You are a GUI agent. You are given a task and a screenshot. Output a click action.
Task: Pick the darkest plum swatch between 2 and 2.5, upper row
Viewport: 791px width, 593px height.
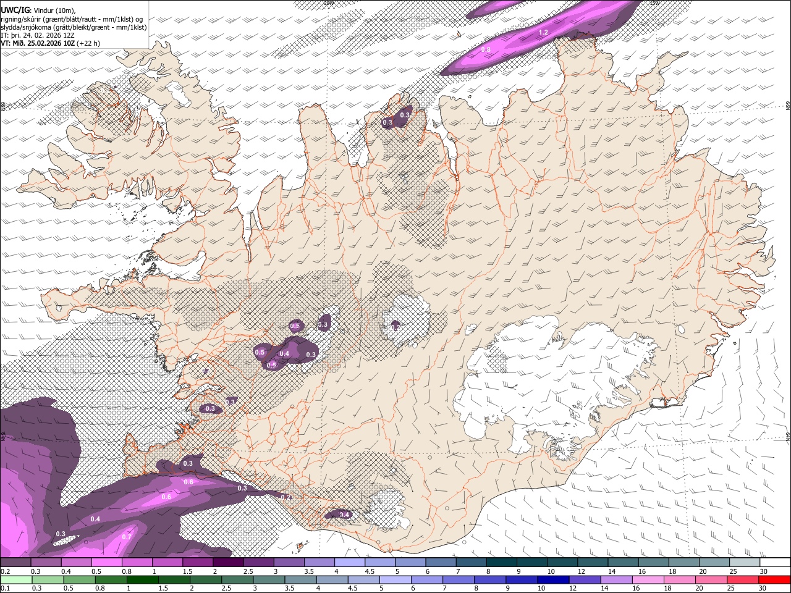click(x=228, y=563)
